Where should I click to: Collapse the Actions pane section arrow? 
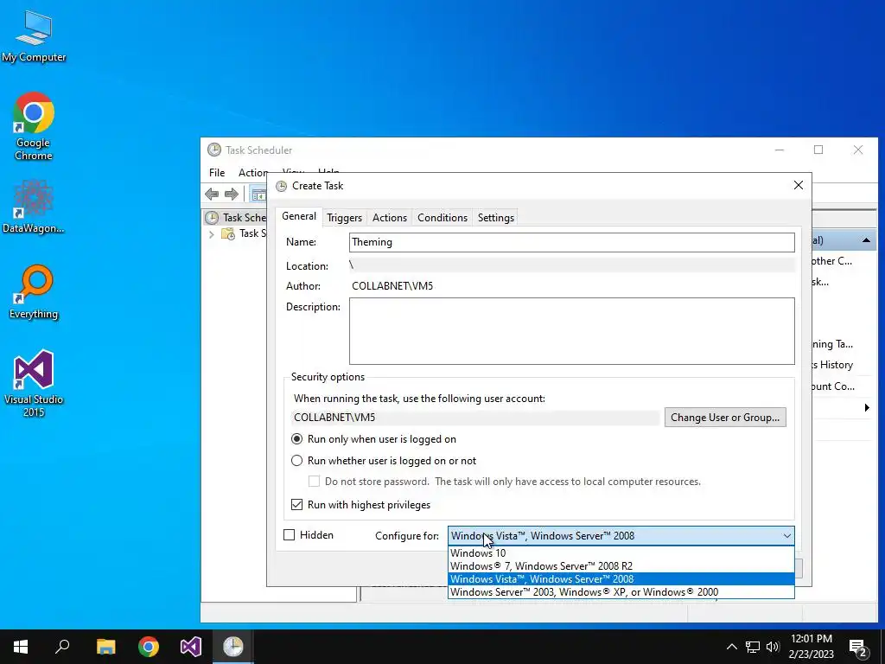coord(866,240)
